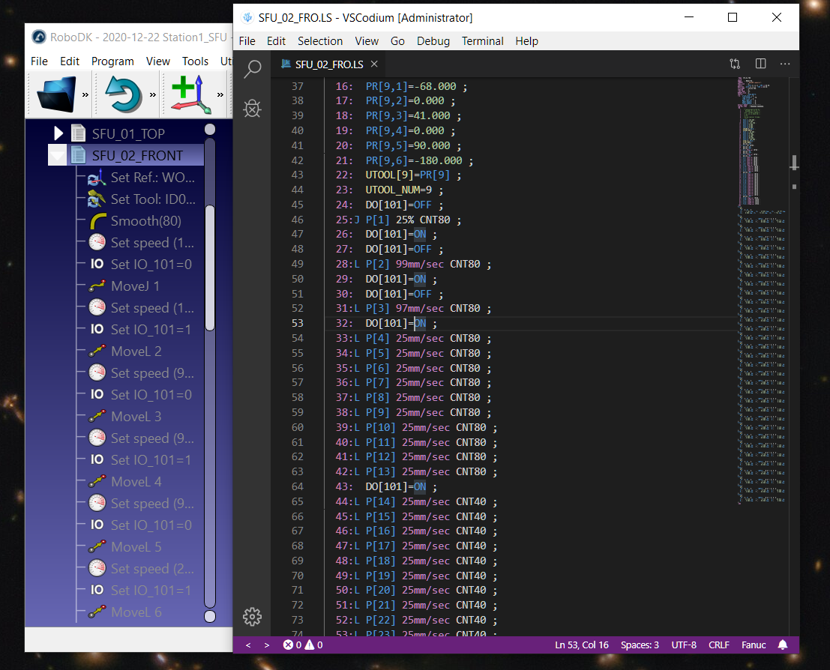Open the Debug view bug icon
The height and width of the screenshot is (670, 830).
253,109
